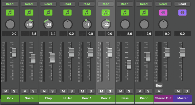195x105 pixels.
Task: Solo the Kick channel
Action: coord(14,91)
